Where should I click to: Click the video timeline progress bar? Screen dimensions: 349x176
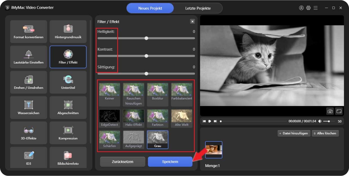click(253, 121)
